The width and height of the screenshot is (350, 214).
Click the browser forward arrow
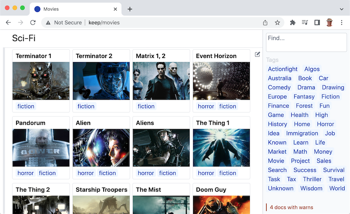[x=21, y=23]
